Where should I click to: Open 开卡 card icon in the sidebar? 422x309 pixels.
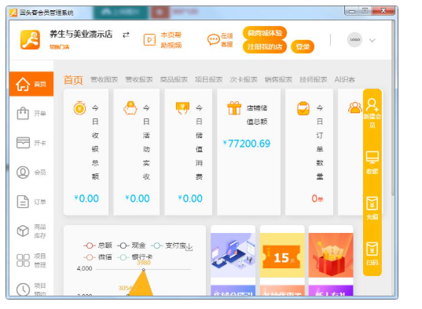pyautogui.click(x=23, y=143)
